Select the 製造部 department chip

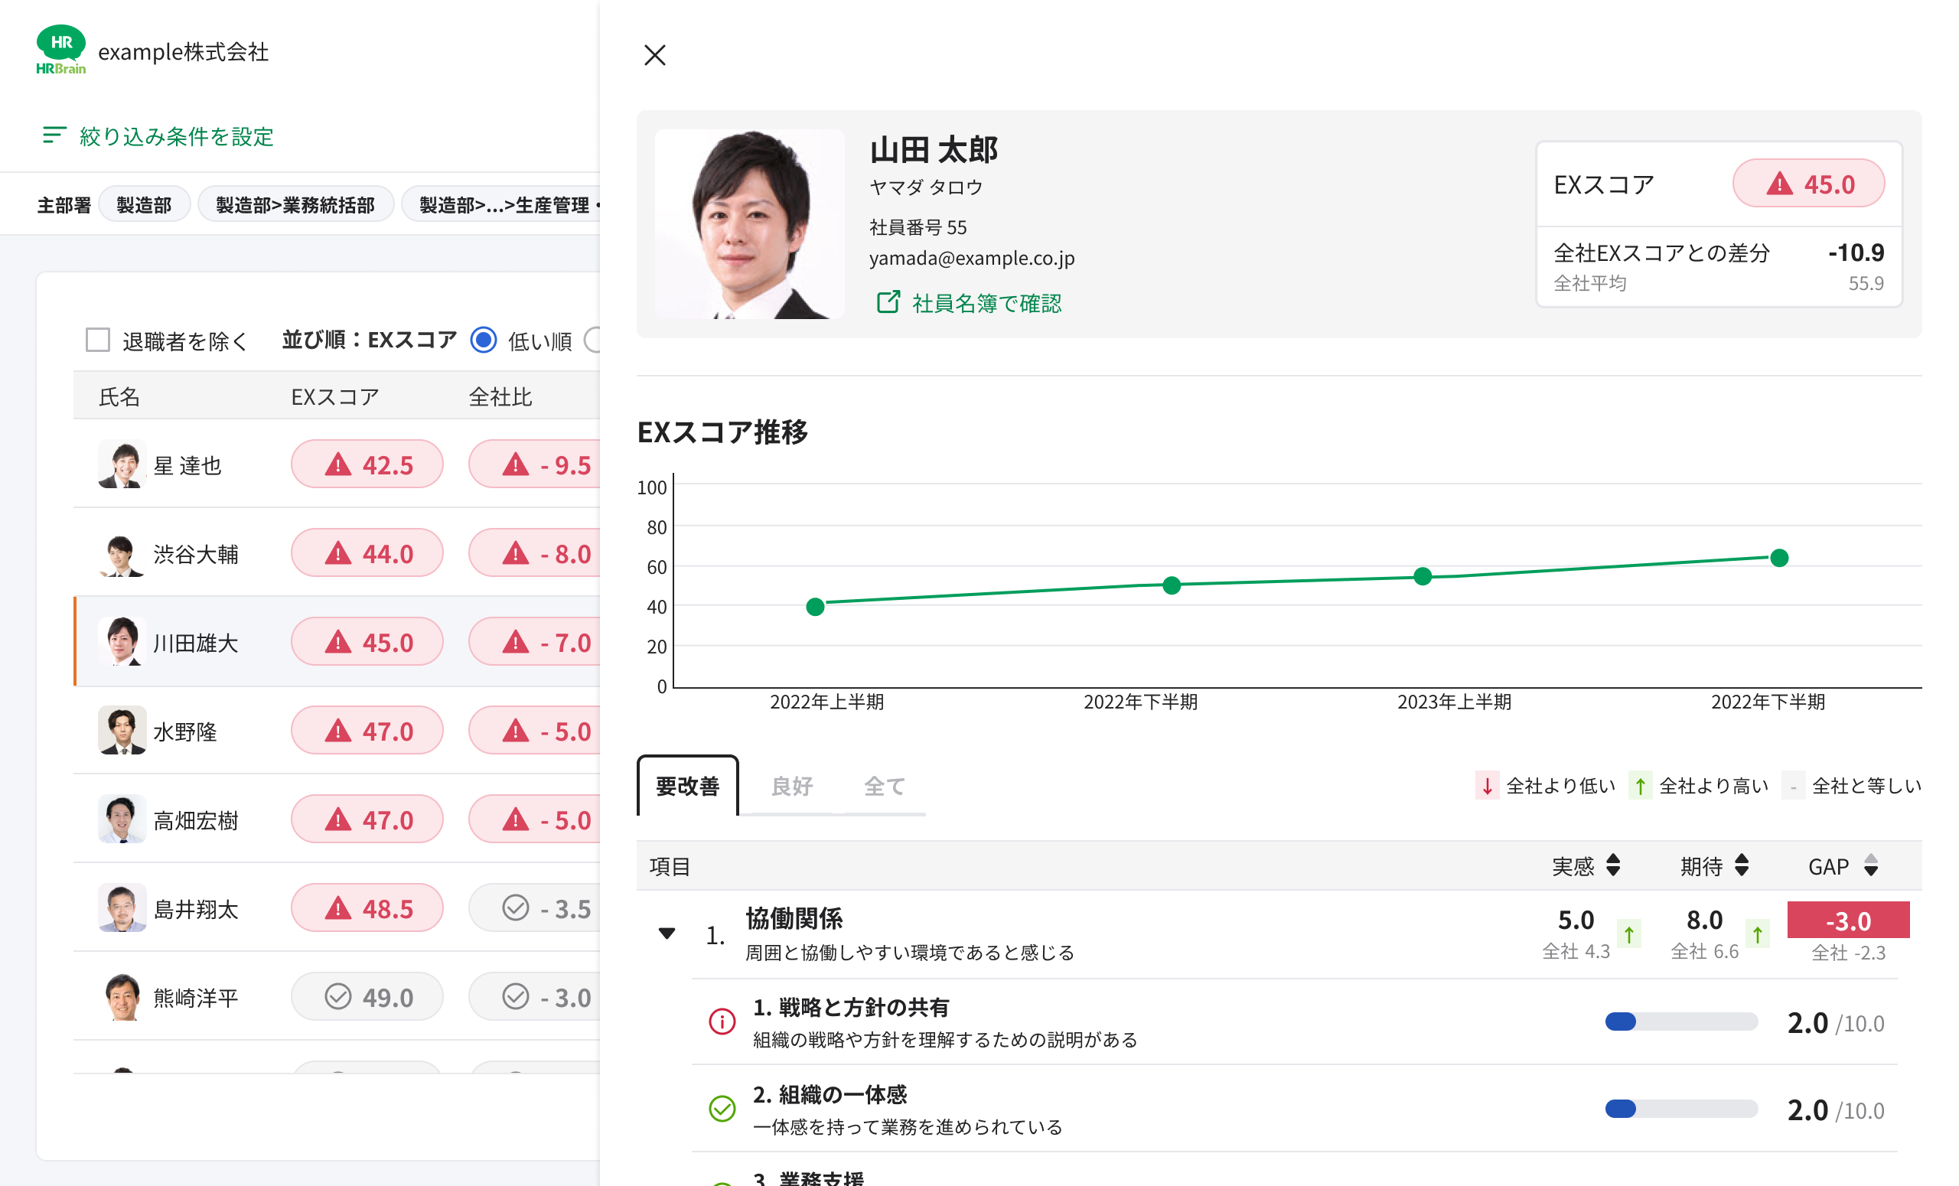pos(144,205)
